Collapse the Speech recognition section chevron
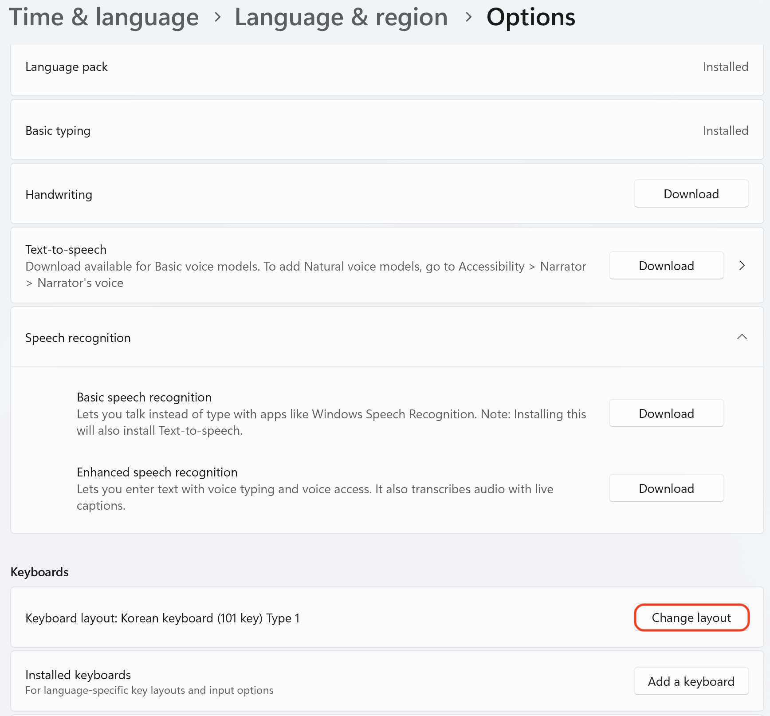The height and width of the screenshot is (716, 770). [x=742, y=337]
